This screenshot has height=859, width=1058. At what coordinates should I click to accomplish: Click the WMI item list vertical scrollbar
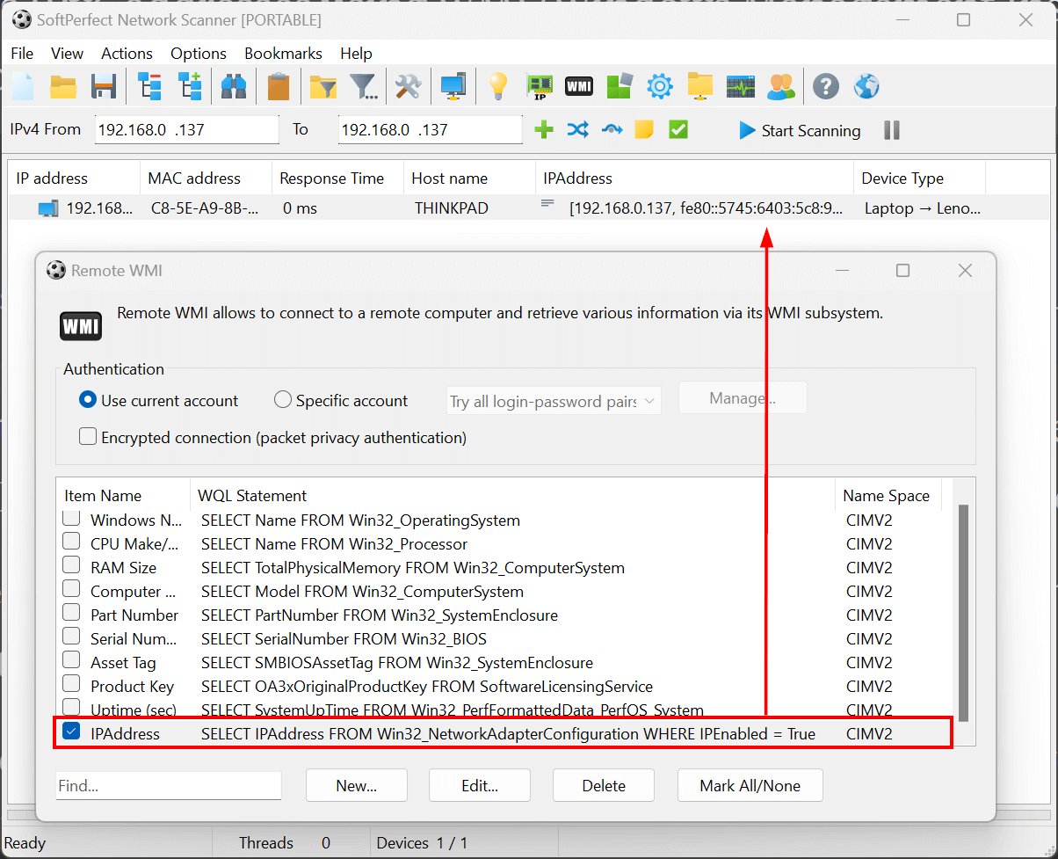click(x=964, y=613)
